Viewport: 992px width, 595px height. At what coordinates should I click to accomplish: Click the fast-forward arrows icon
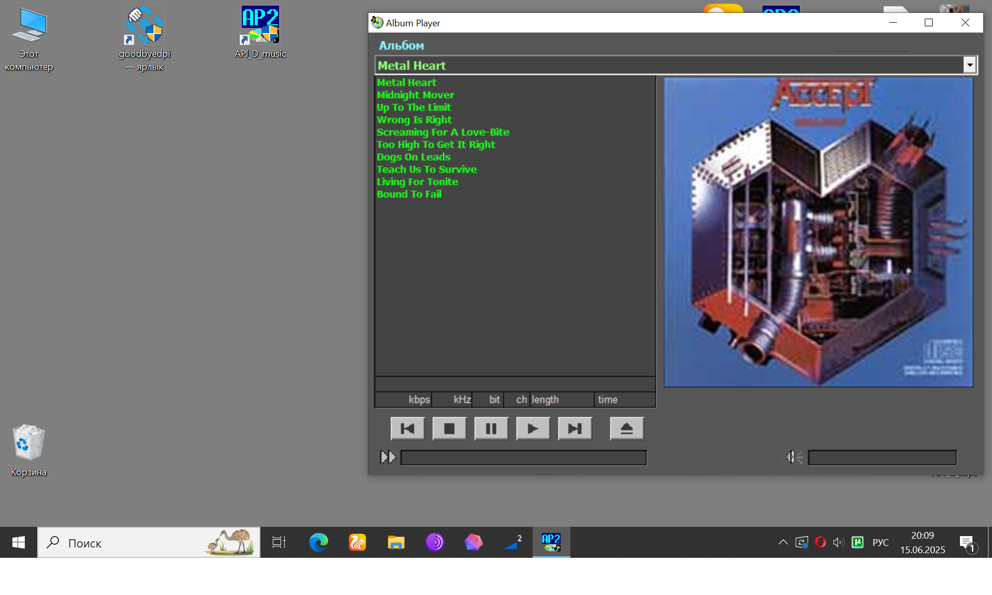(388, 457)
